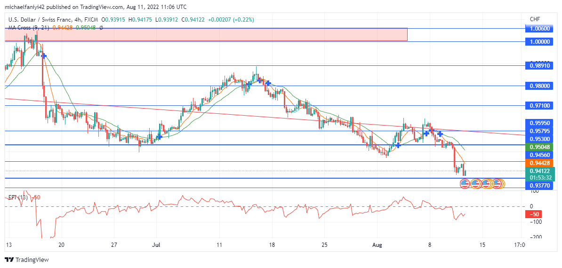
Task: Click the current price 0.94122 countdown label
Action: [x=540, y=174]
